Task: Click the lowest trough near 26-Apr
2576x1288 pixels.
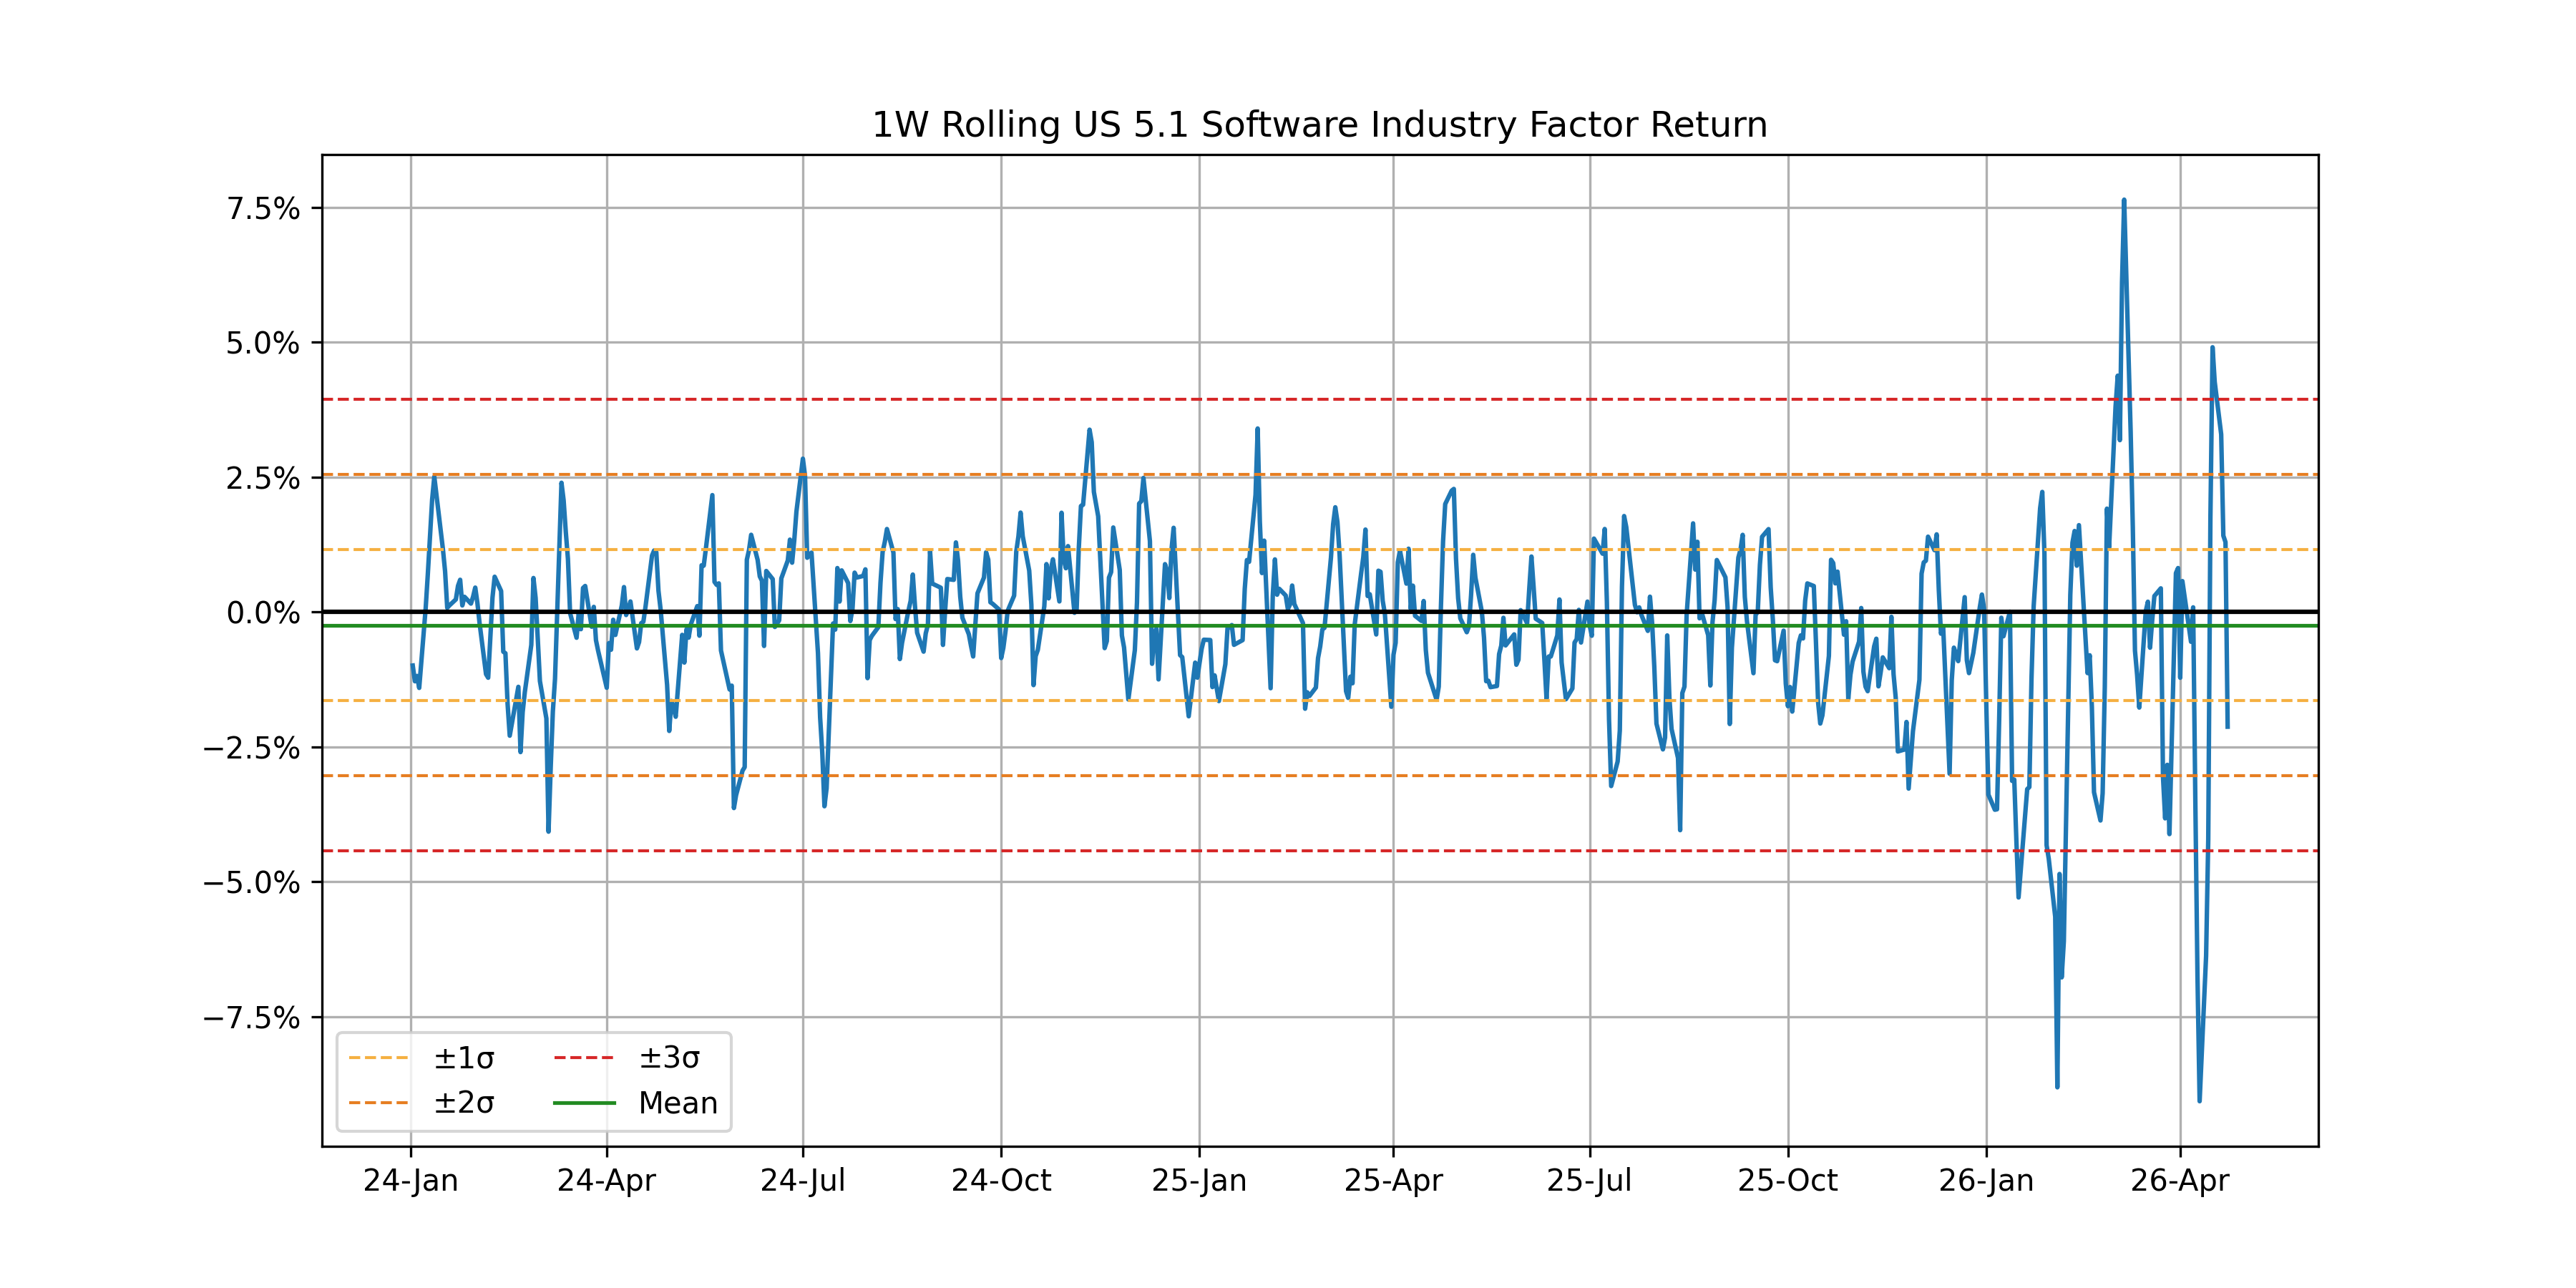Action: click(2199, 1100)
